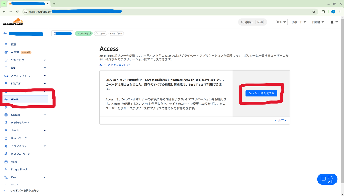Open Chrome tab search dropdown

tap(4, 4)
